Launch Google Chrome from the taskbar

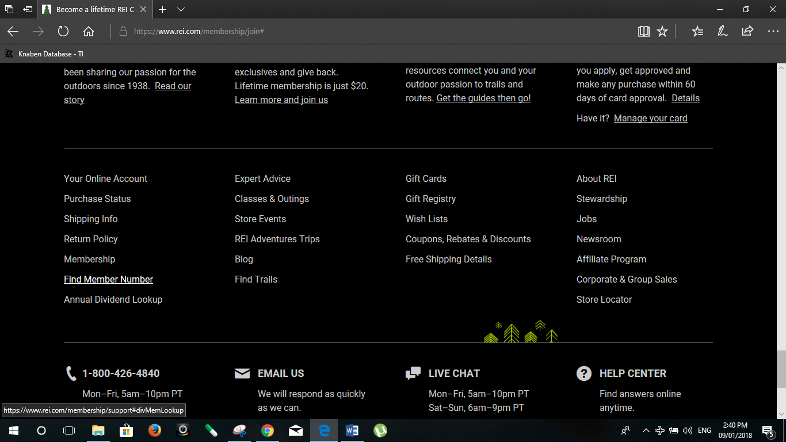coord(267,430)
